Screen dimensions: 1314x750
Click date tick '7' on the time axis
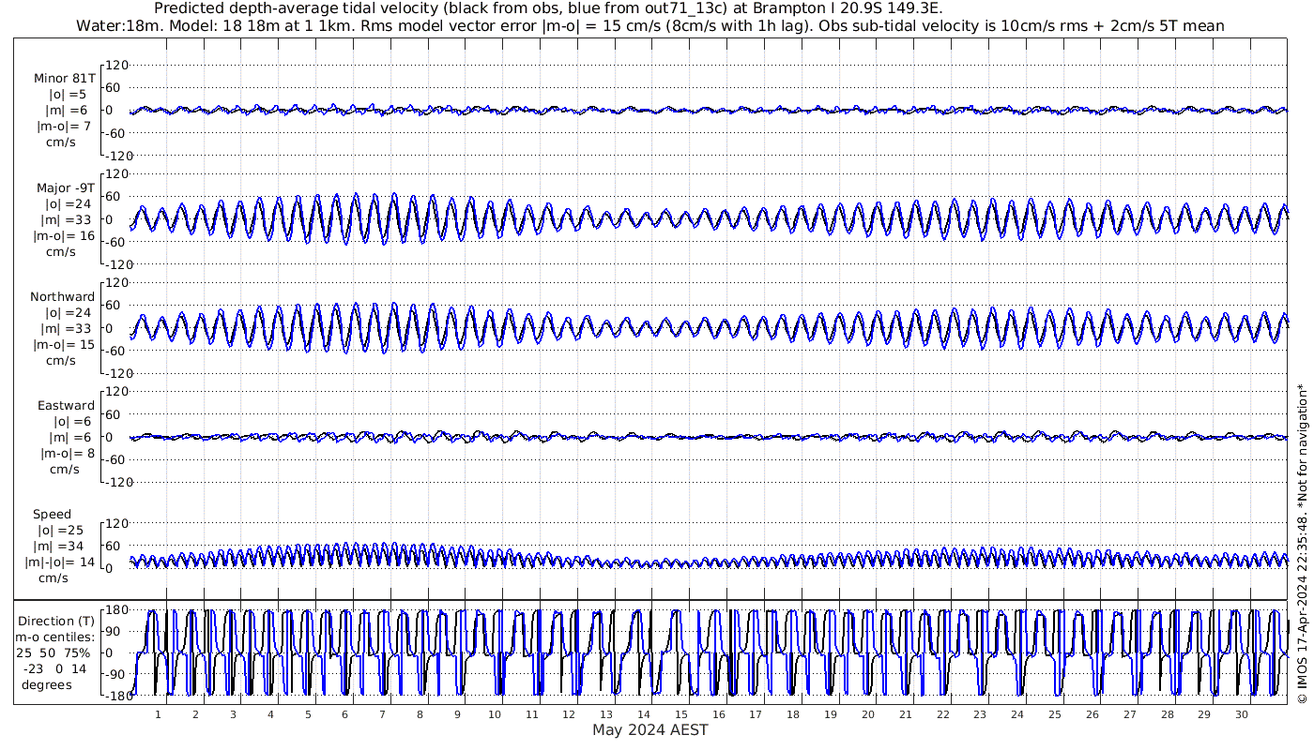pos(382,714)
